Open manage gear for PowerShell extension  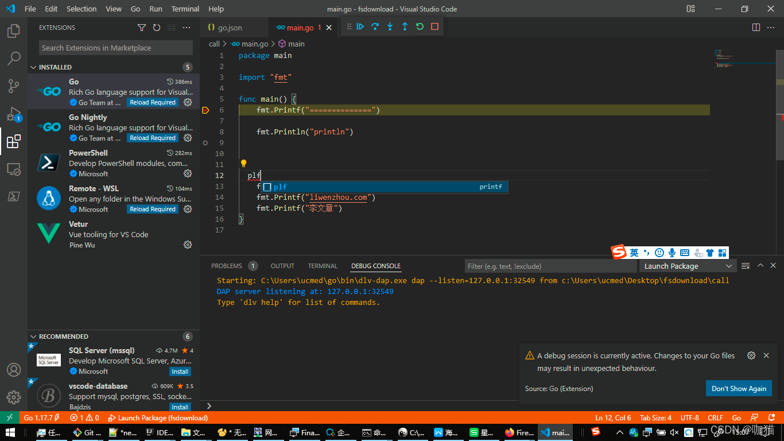[x=188, y=173]
